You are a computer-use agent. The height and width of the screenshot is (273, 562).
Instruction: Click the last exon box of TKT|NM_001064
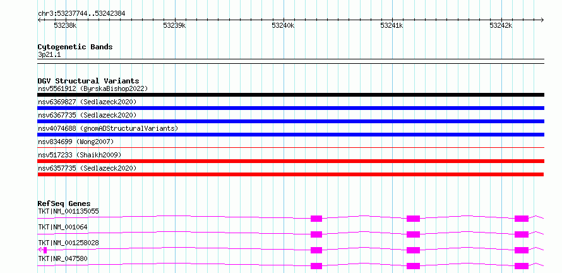(x=522, y=234)
